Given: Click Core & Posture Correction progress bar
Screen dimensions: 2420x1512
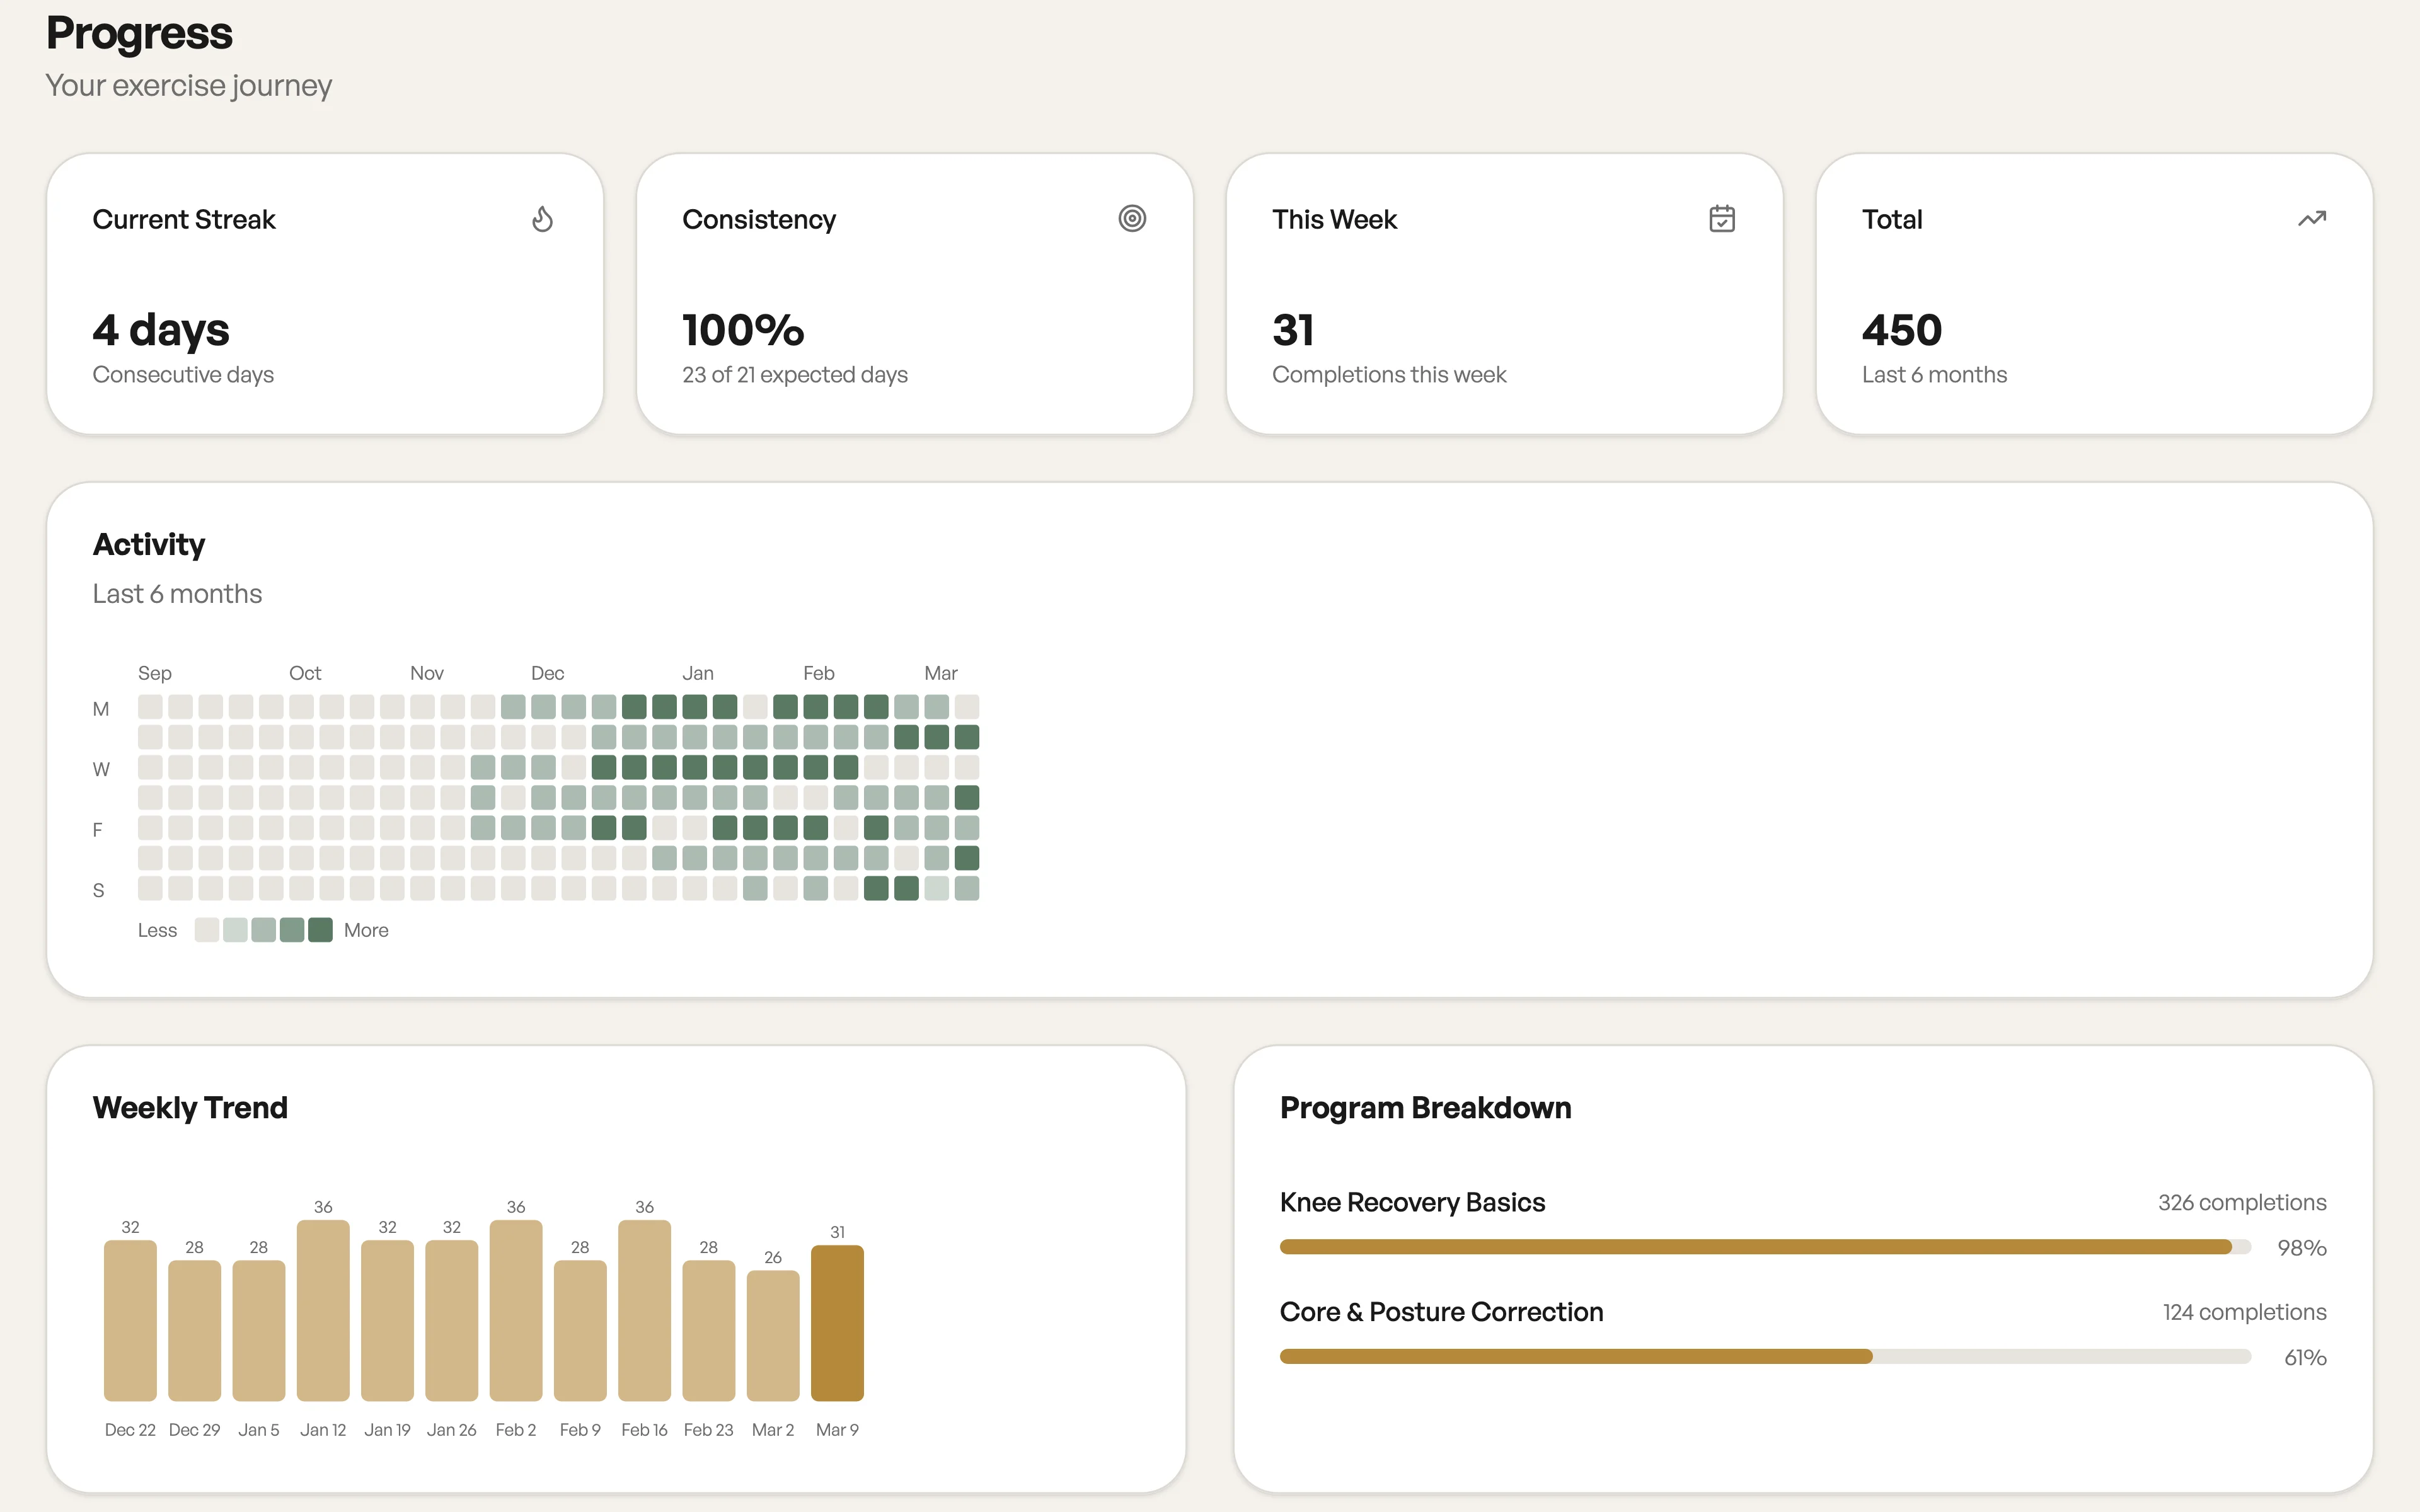Looking at the screenshot, I should (1764, 1357).
